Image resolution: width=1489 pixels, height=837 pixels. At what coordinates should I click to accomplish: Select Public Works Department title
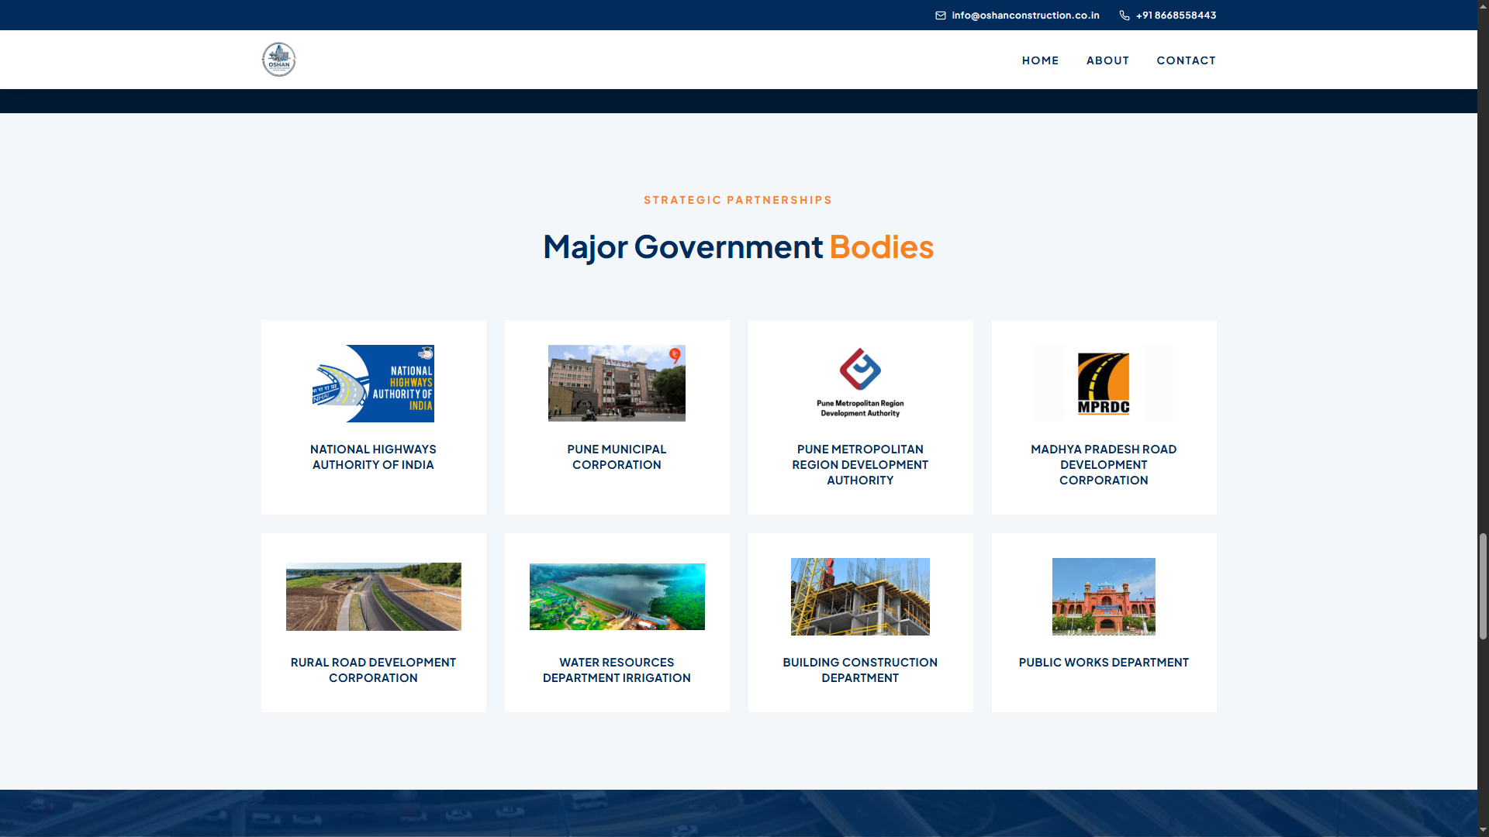pyautogui.click(x=1104, y=663)
